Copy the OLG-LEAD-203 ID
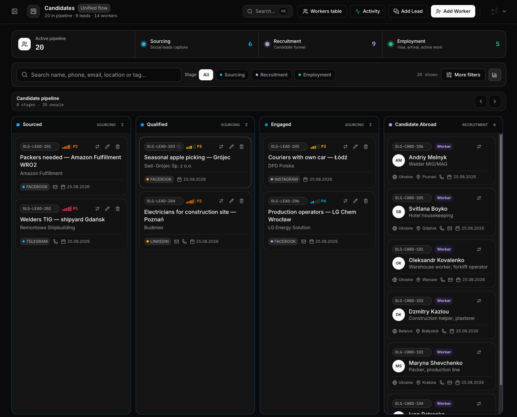517x417 pixels. point(179,147)
